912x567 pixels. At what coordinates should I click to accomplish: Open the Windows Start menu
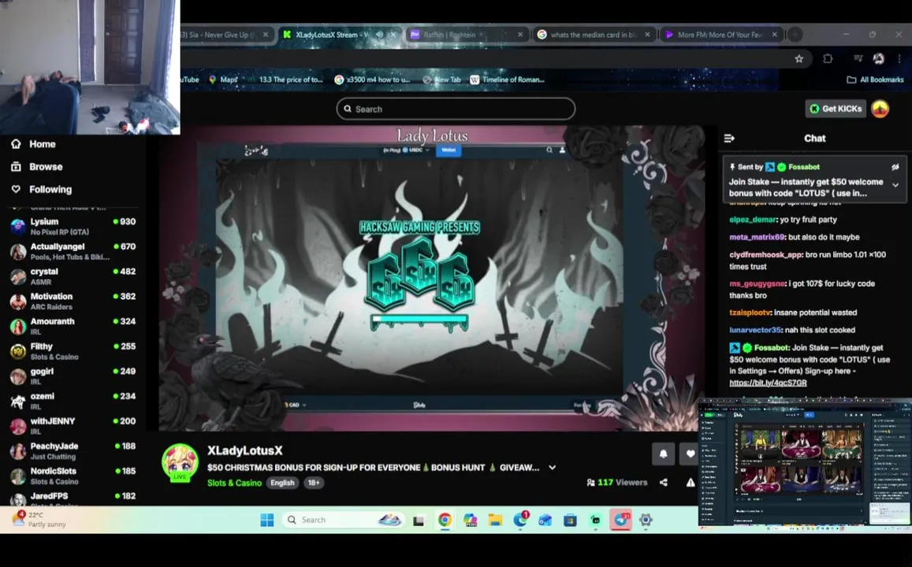coord(267,520)
